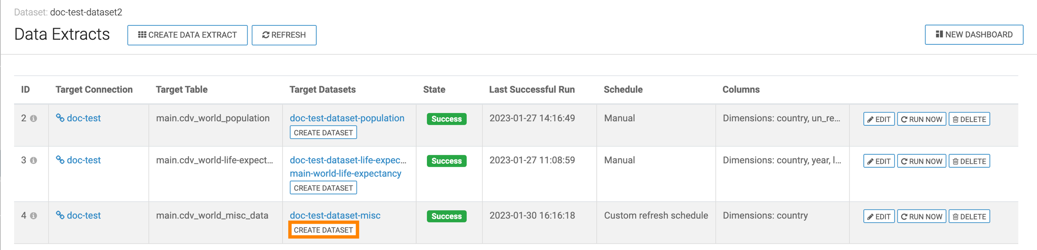Click info icon next to ID 4
This screenshot has height=250, width=1037.
click(33, 216)
